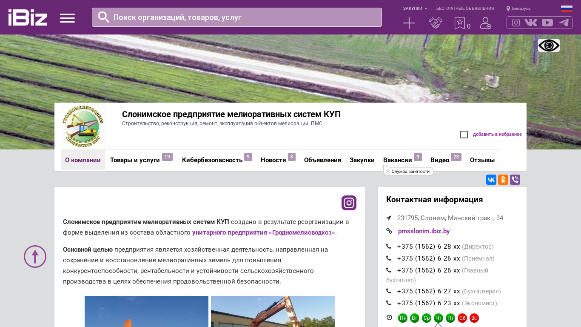Switch language via the Russian flag

567,9
